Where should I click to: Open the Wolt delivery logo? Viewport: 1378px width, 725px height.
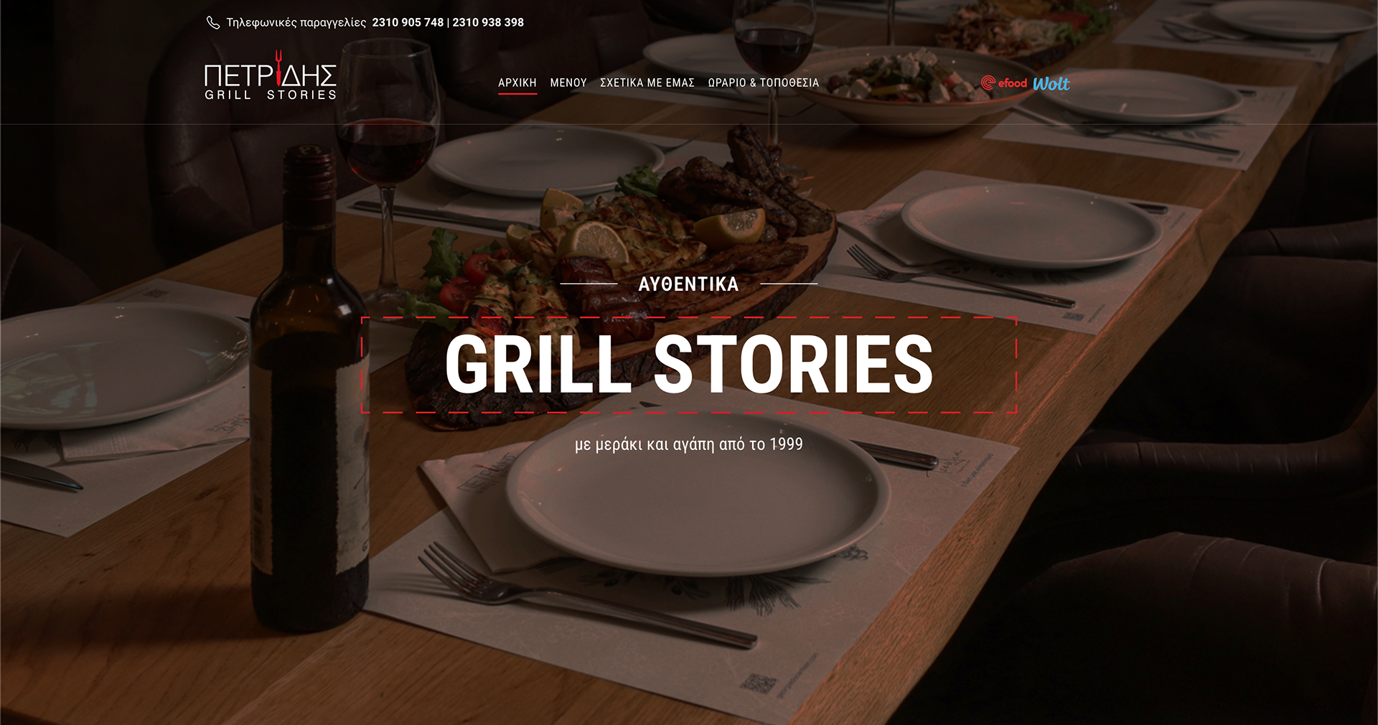1051,83
